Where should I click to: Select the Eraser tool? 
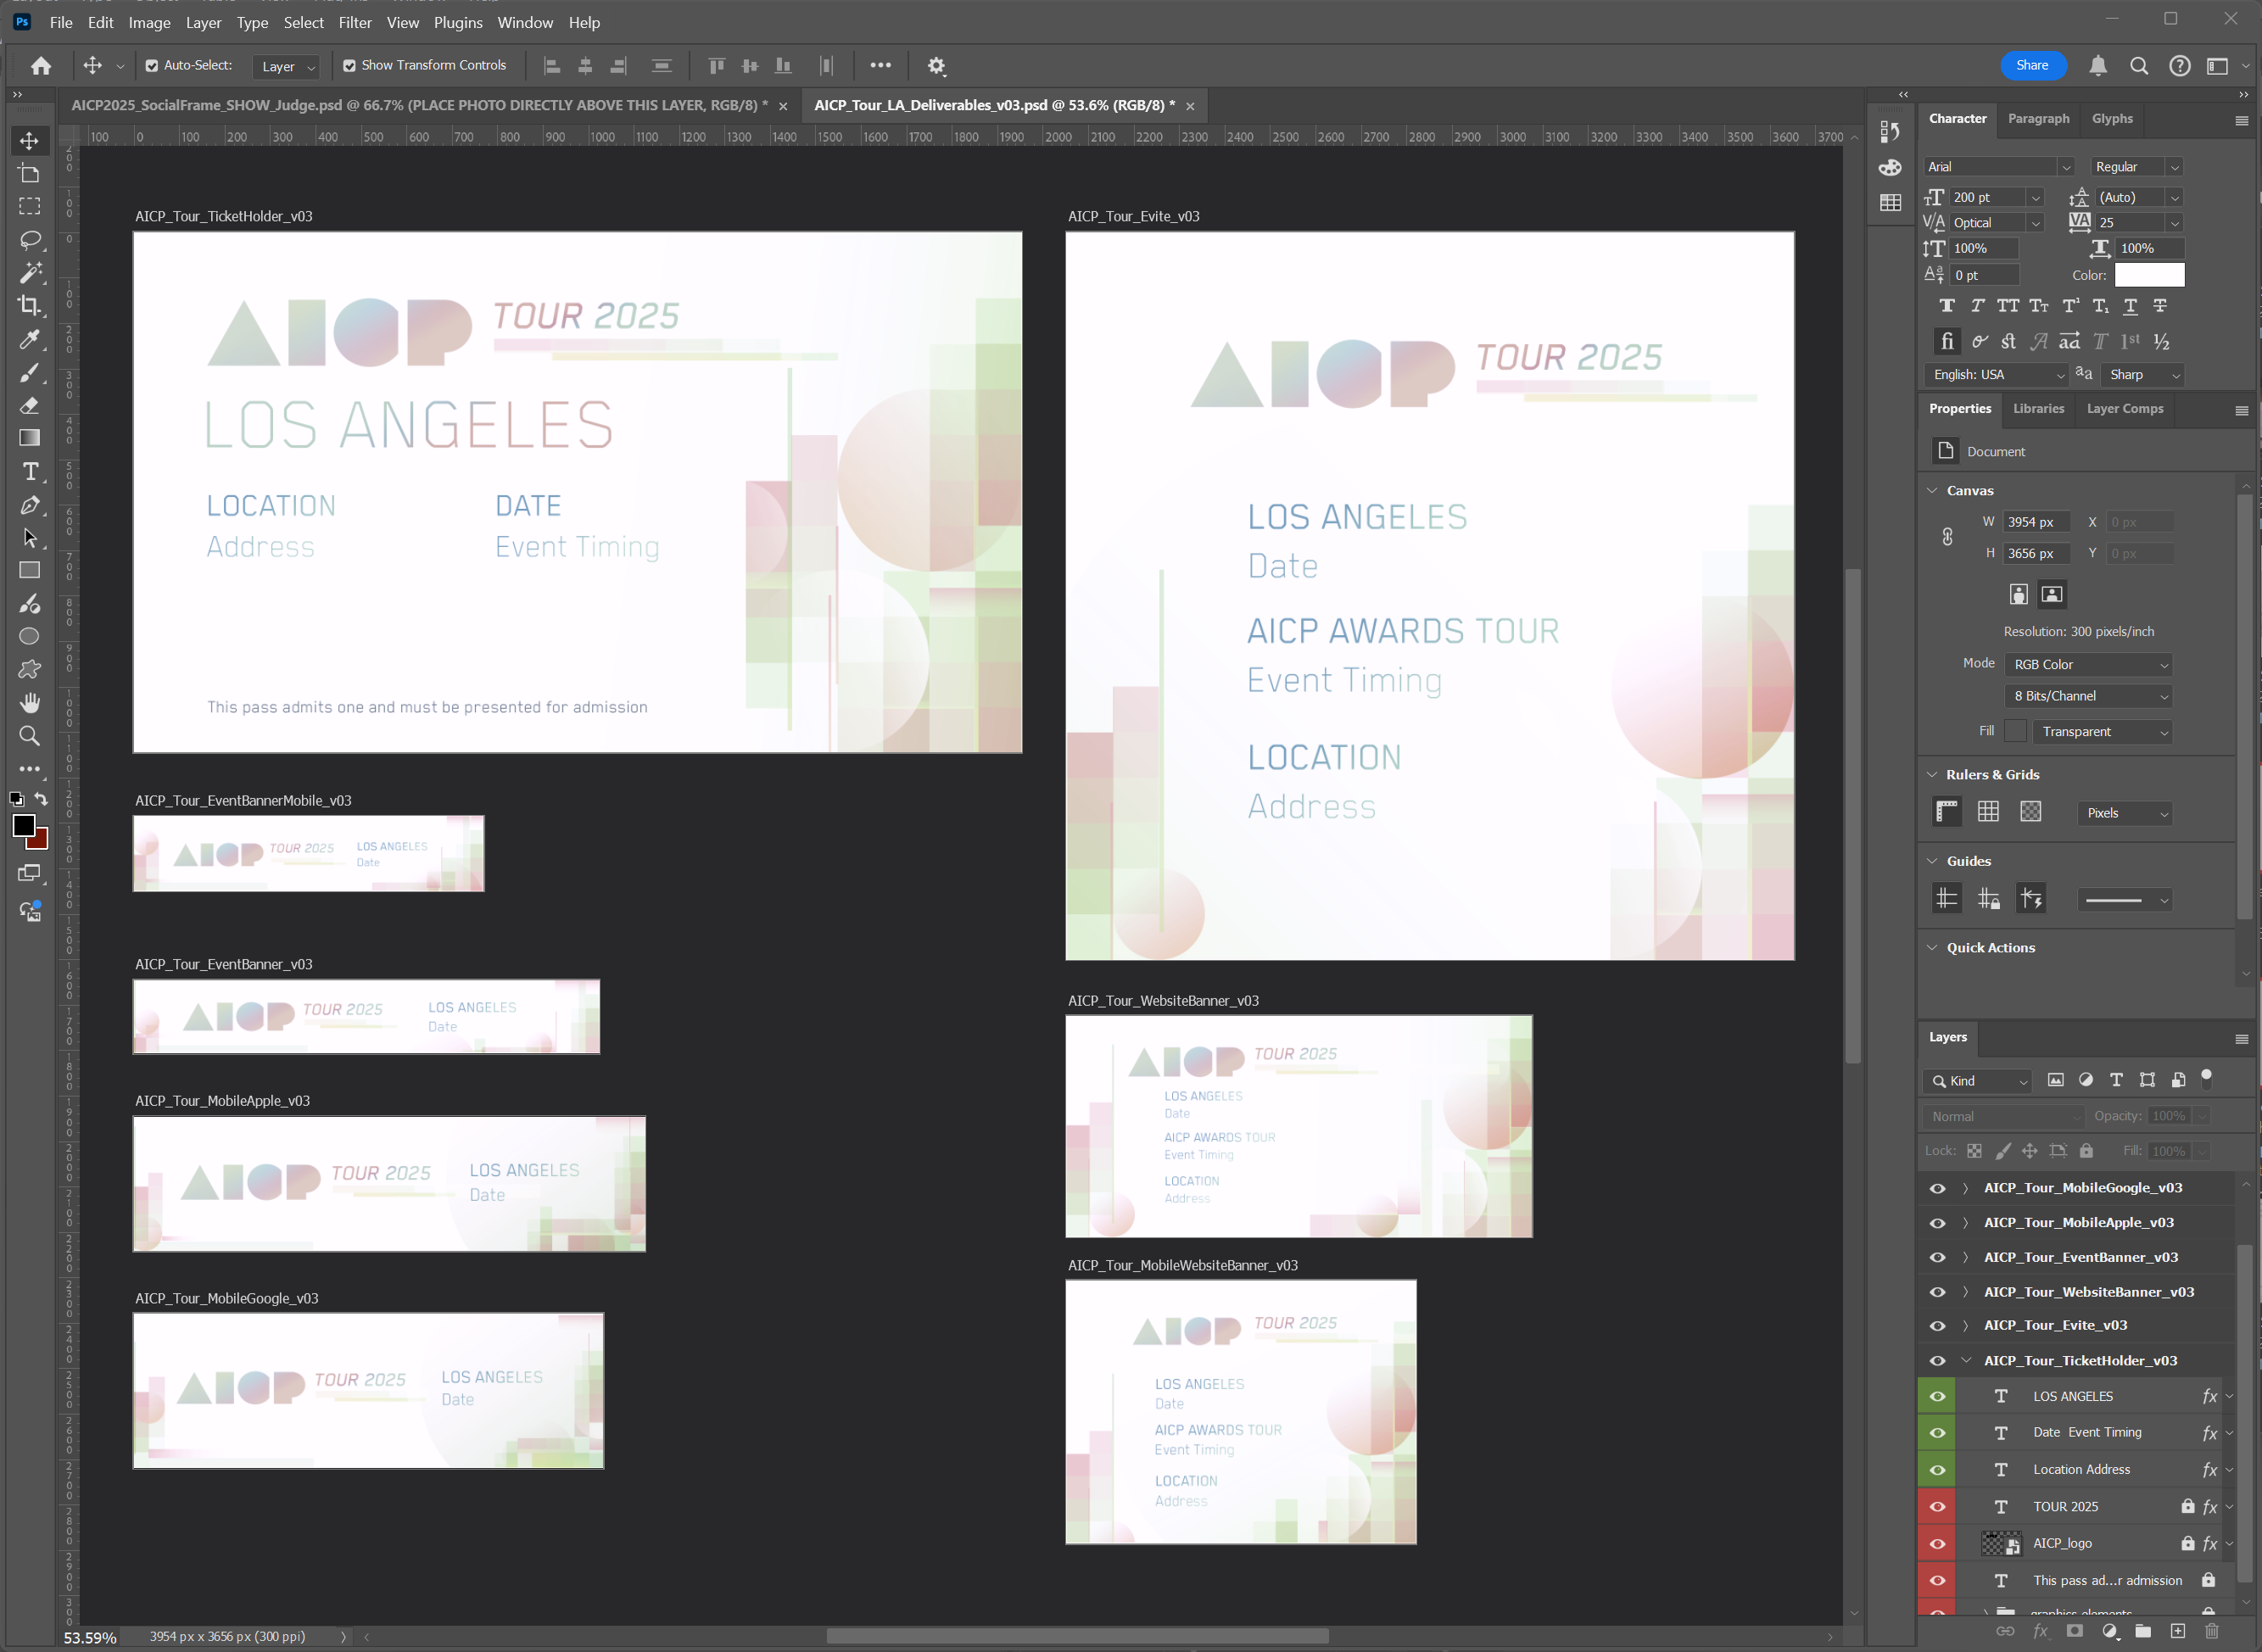pyautogui.click(x=30, y=405)
